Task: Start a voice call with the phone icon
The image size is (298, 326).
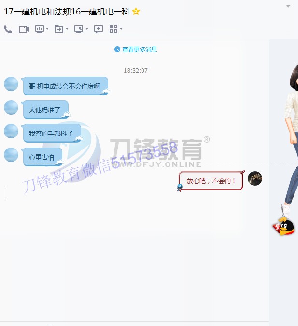Action: pyautogui.click(x=8, y=29)
